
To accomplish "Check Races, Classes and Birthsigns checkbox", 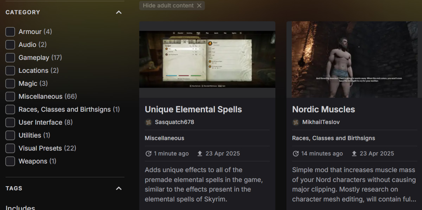I will click(10, 109).
